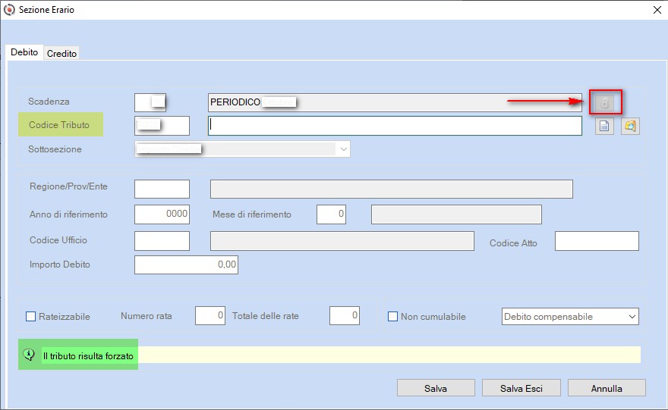The height and width of the screenshot is (410, 668).
Task: Click the document icon beside Codice Tributo
Action: point(604,127)
